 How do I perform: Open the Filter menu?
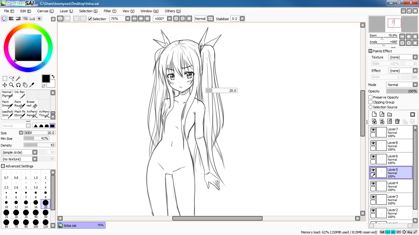pyautogui.click(x=110, y=11)
